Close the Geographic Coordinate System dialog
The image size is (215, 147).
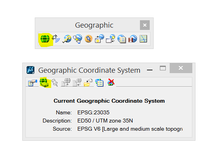(181, 68)
